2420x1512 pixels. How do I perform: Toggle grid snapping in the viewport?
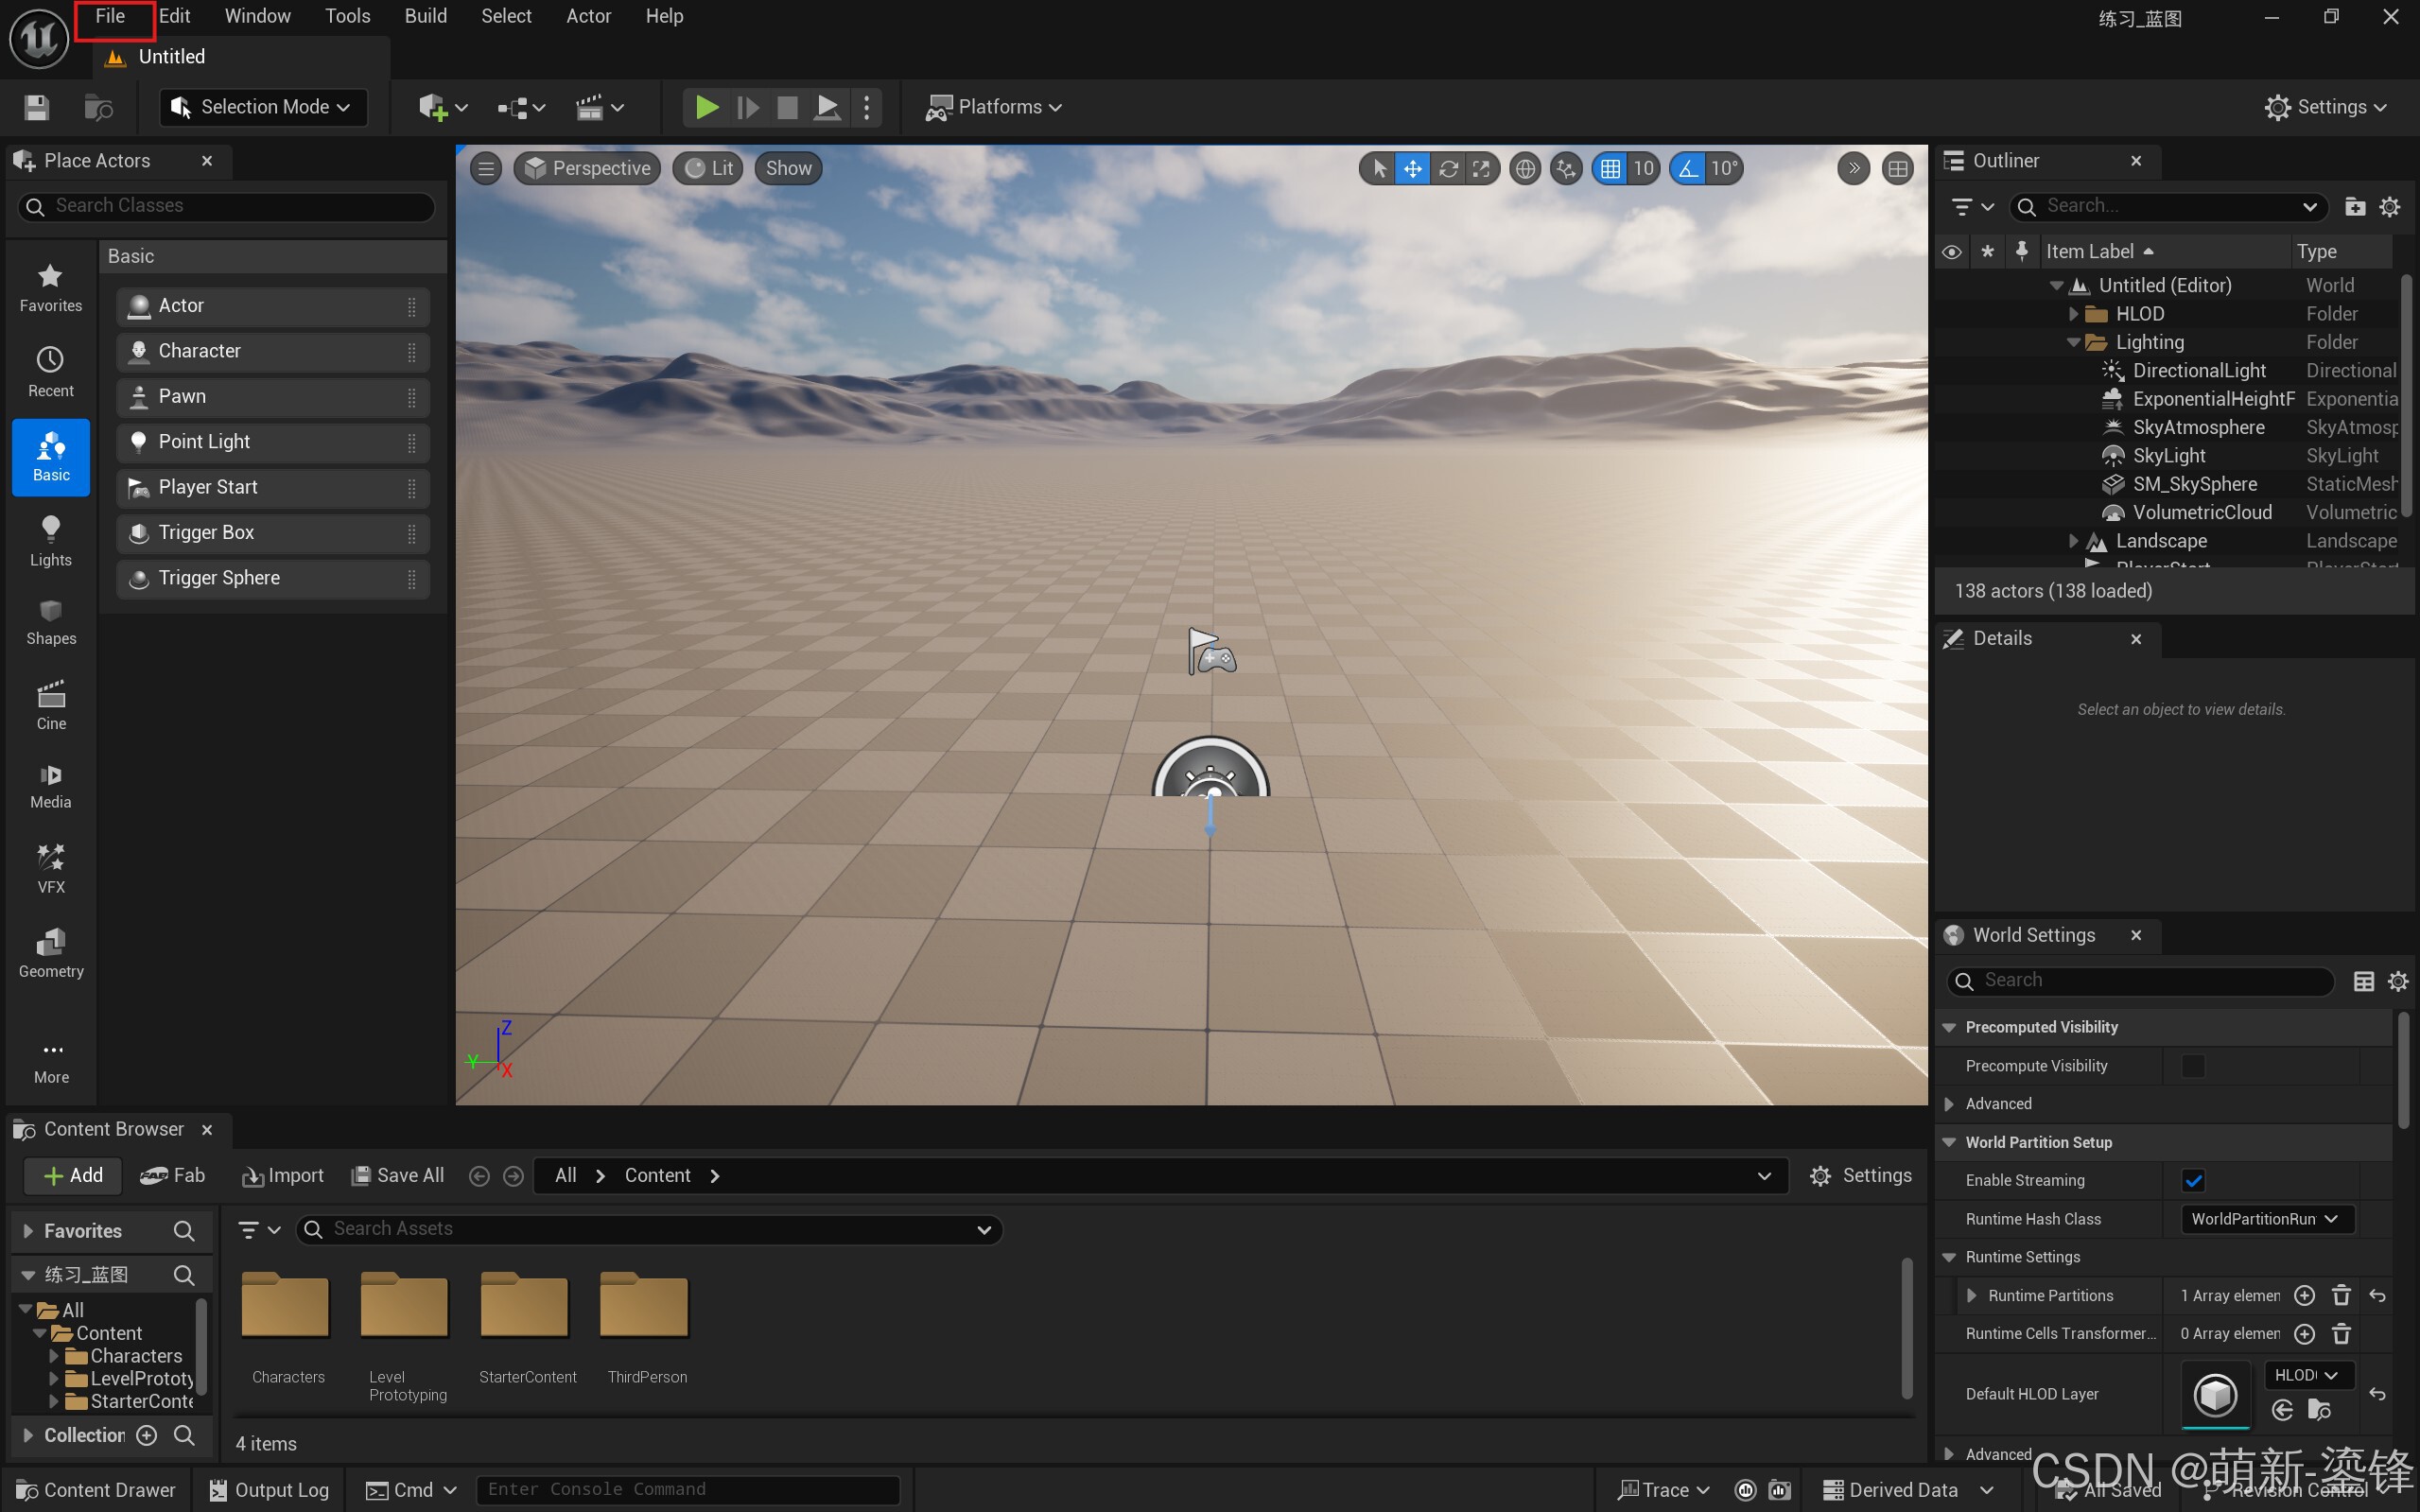point(1610,169)
